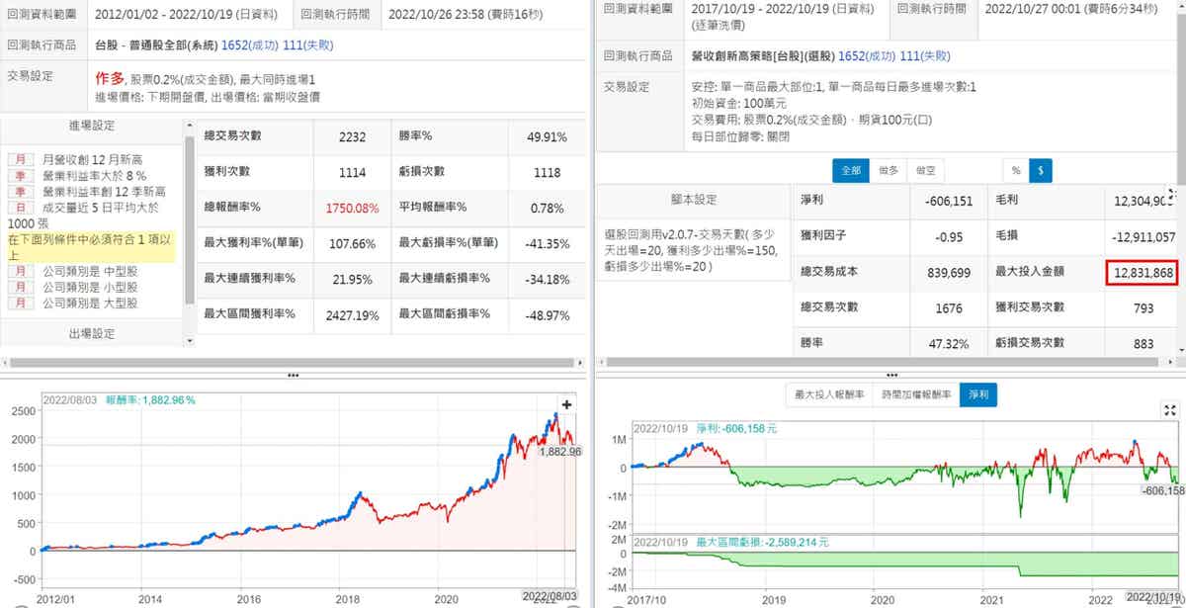Collapse the 進場設定 section header

tap(91, 126)
